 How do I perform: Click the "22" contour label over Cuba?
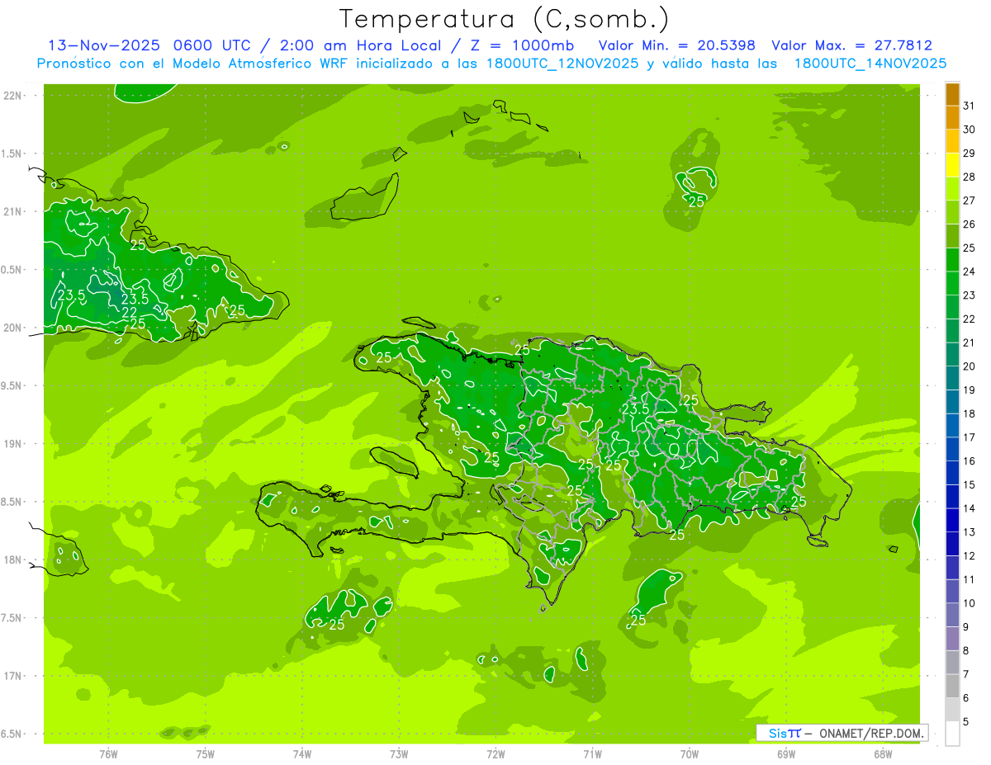coord(129,312)
